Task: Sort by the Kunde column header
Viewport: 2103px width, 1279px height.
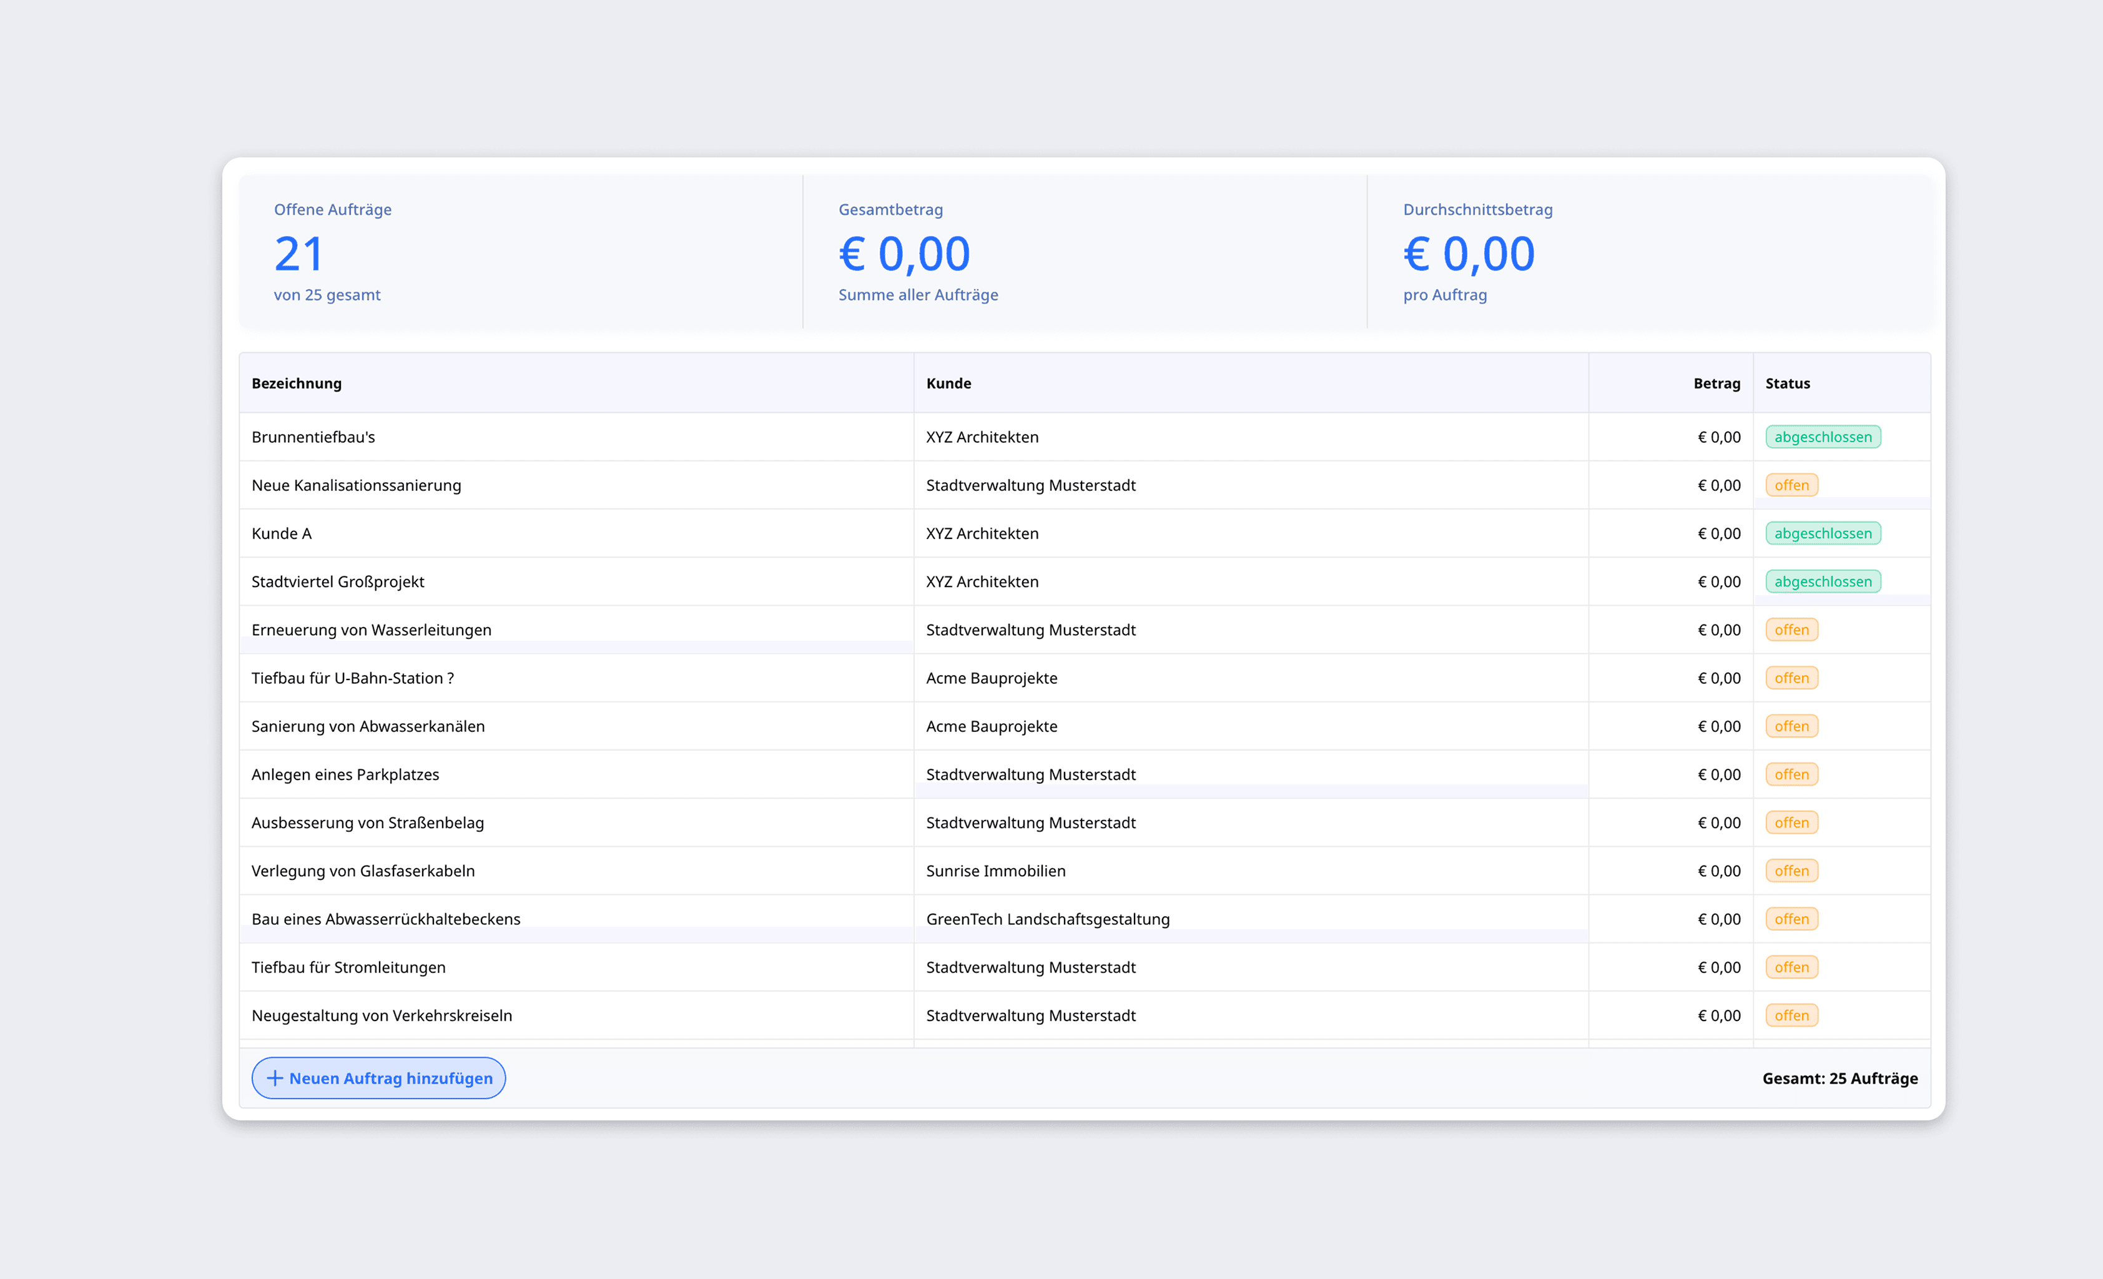Action: point(948,383)
